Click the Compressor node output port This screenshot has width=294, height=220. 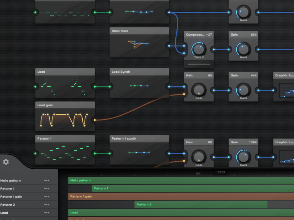[214, 50]
